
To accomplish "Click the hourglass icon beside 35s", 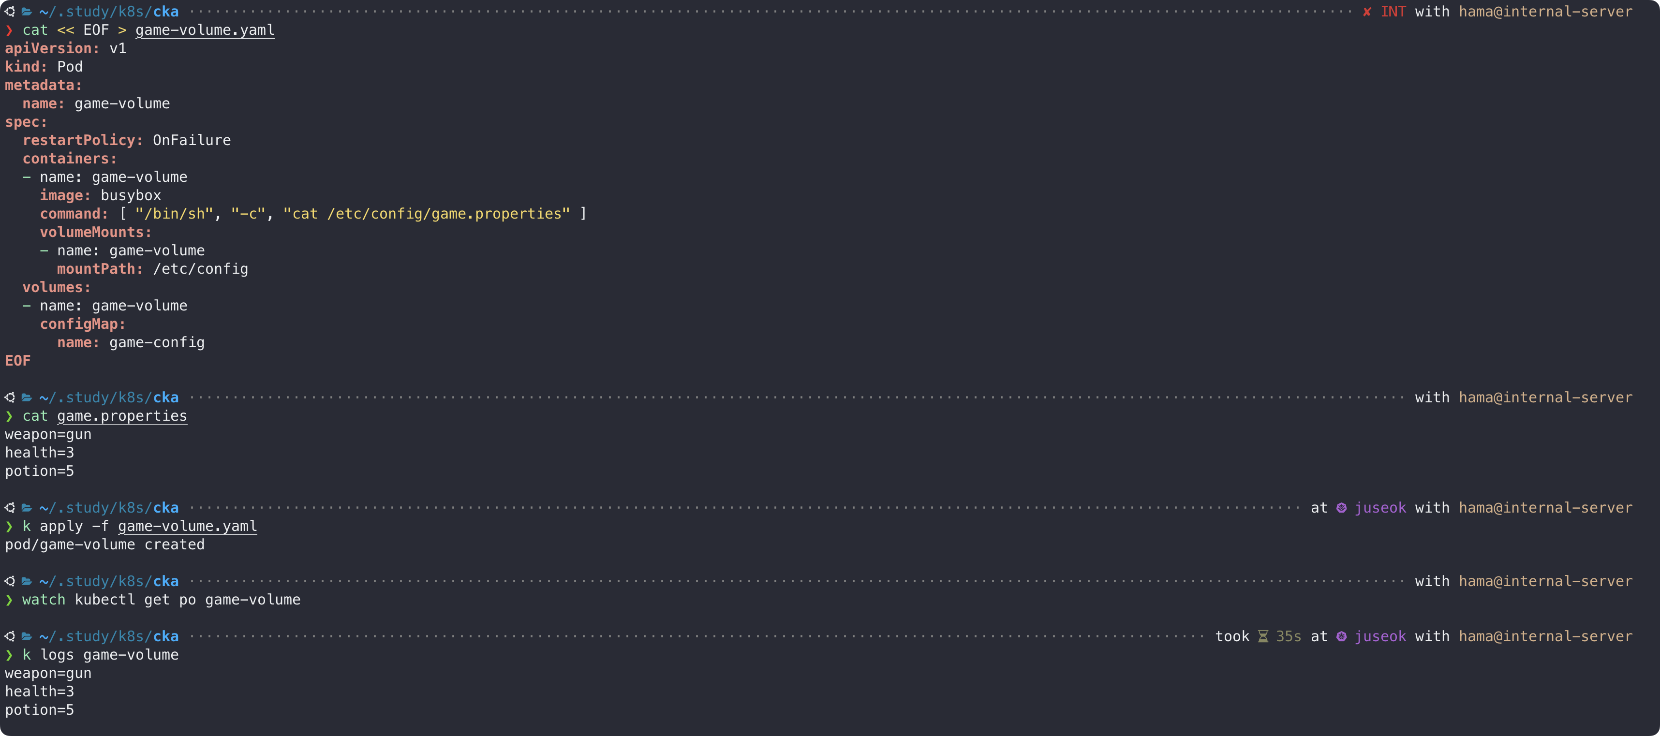I will 1263,637.
